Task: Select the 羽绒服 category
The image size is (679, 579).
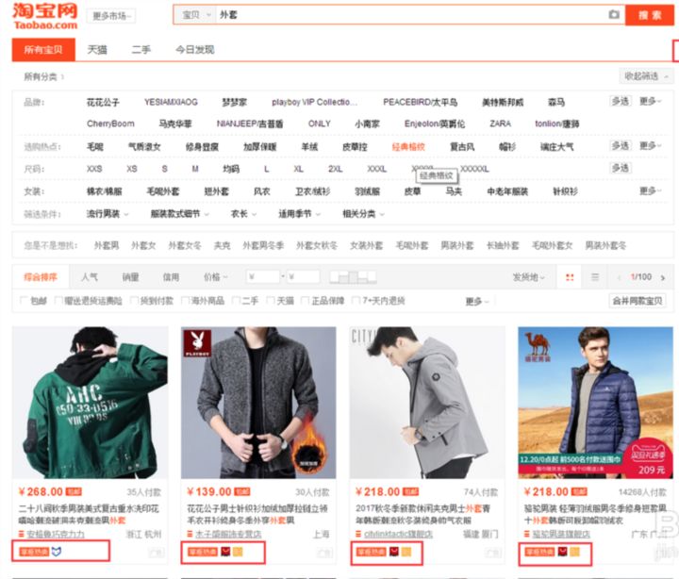Action: (367, 191)
